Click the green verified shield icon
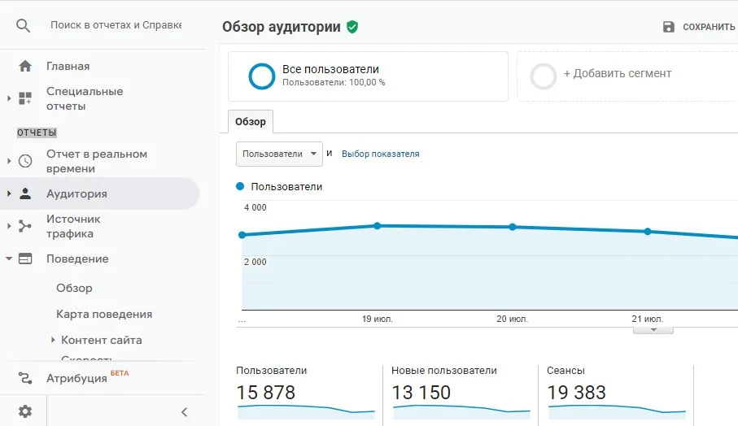This screenshot has height=426, width=738. coord(352,27)
